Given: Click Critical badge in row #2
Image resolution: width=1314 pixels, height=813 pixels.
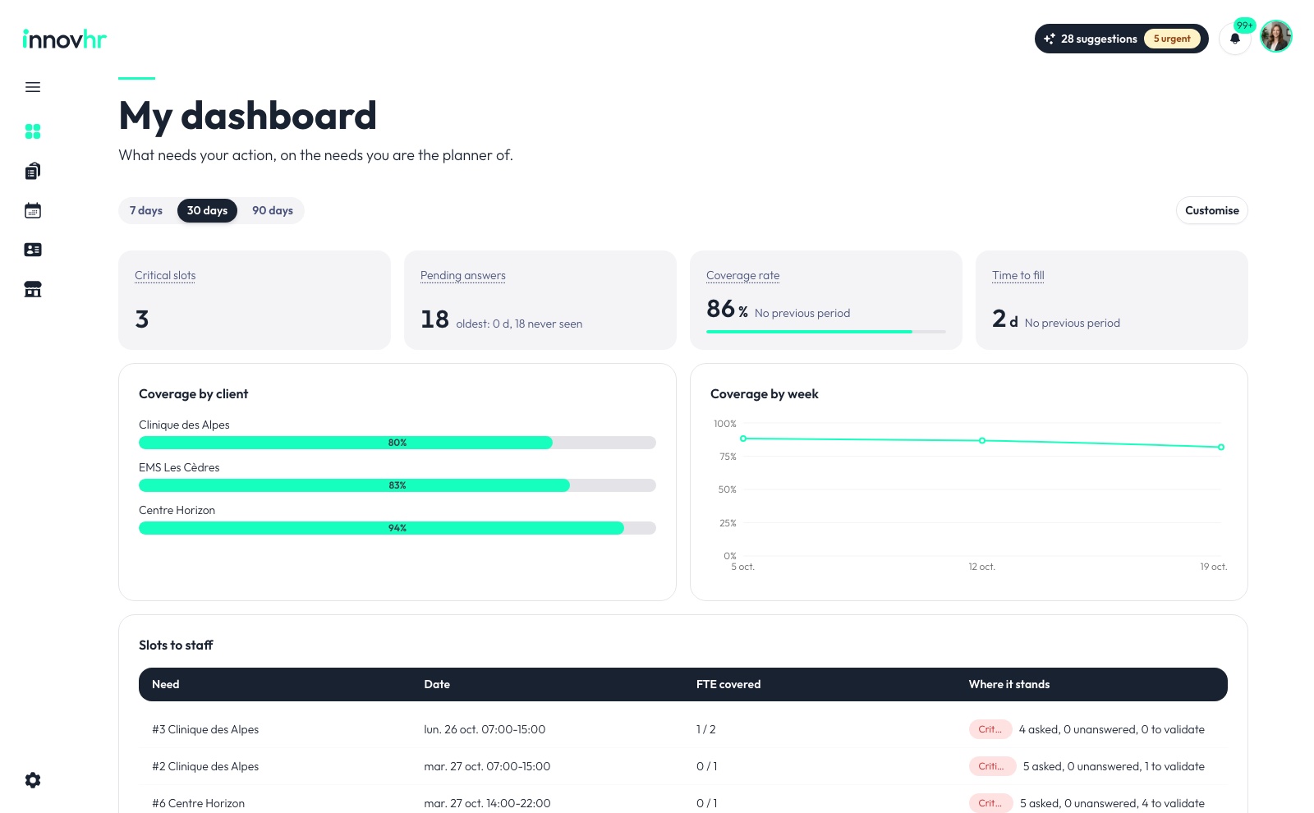Looking at the screenshot, I should [x=991, y=766].
